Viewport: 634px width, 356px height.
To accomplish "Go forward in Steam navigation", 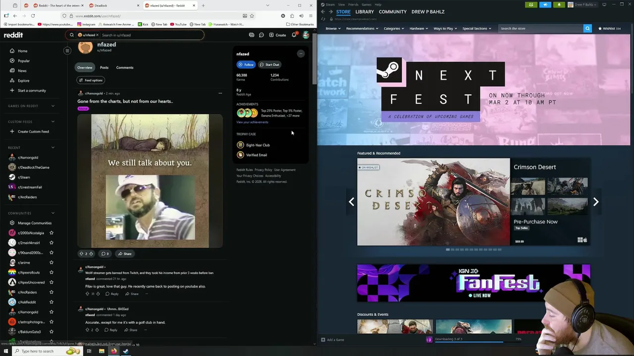I will (330, 11).
